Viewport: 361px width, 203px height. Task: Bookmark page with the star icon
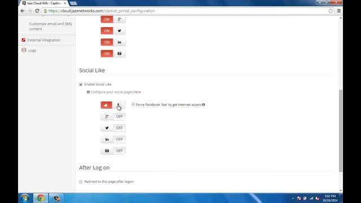click(331, 11)
